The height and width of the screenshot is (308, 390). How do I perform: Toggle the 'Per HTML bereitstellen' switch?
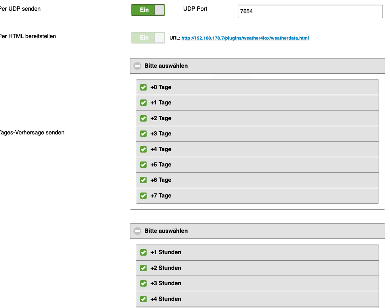coord(148,38)
